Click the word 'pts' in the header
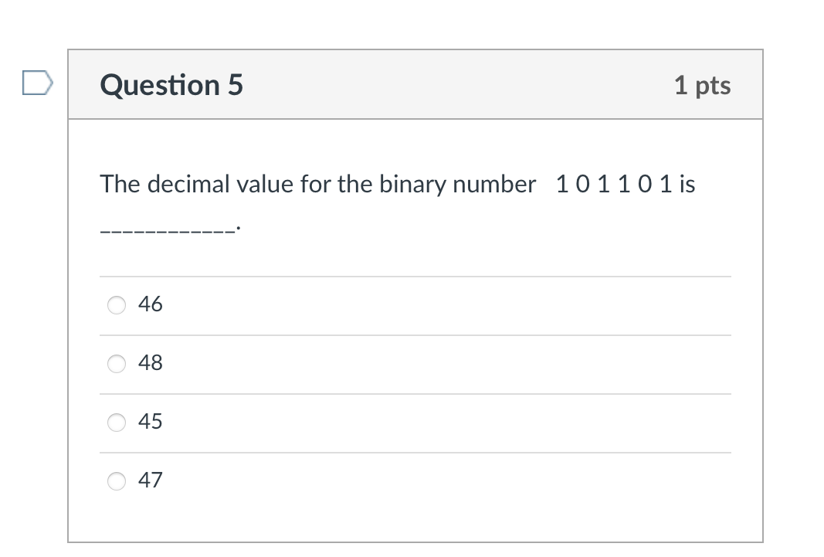824x557 pixels. pyautogui.click(x=713, y=87)
